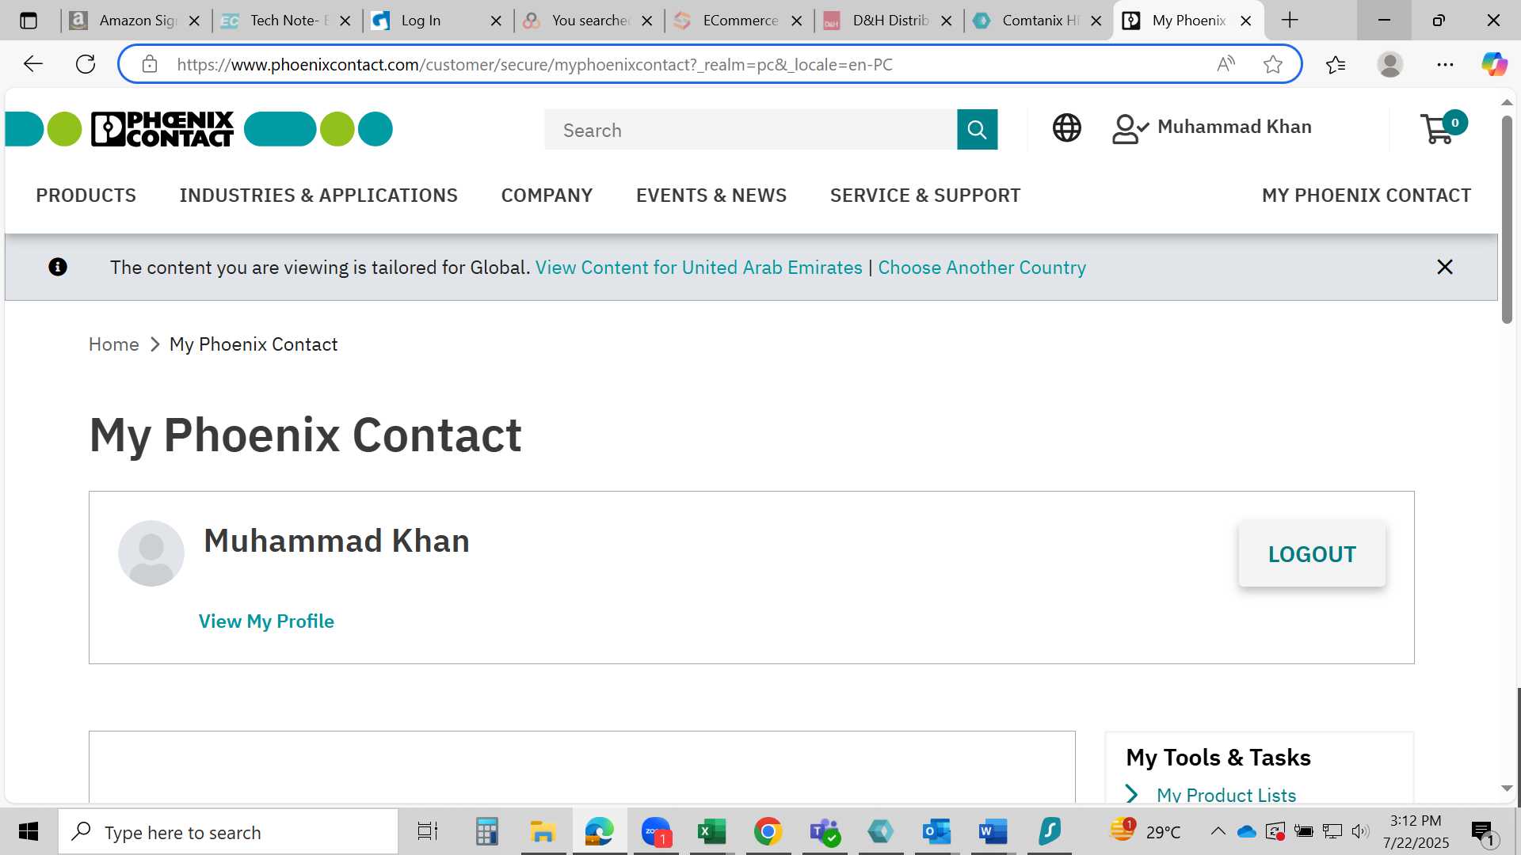Open the Outlook taskbar icon

(936, 831)
